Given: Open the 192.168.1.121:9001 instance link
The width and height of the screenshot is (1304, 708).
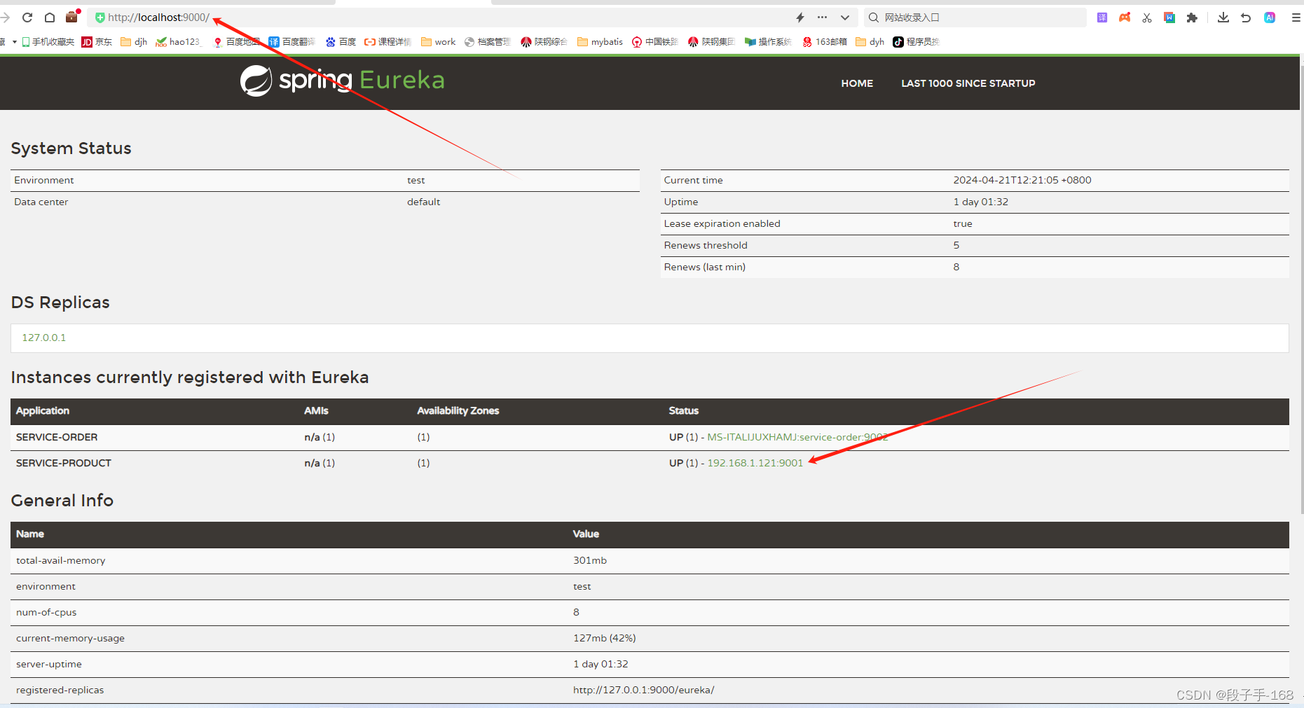Looking at the screenshot, I should 755,463.
